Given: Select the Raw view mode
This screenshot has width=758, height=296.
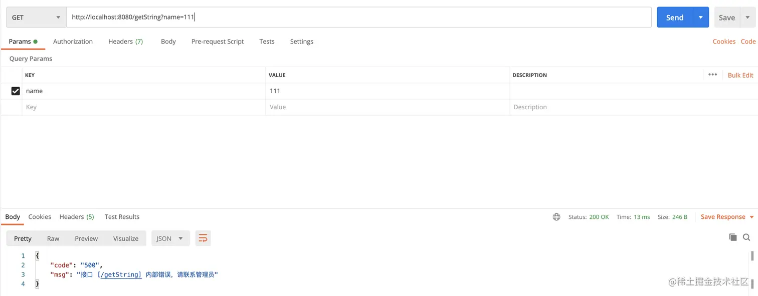Looking at the screenshot, I should coord(53,238).
